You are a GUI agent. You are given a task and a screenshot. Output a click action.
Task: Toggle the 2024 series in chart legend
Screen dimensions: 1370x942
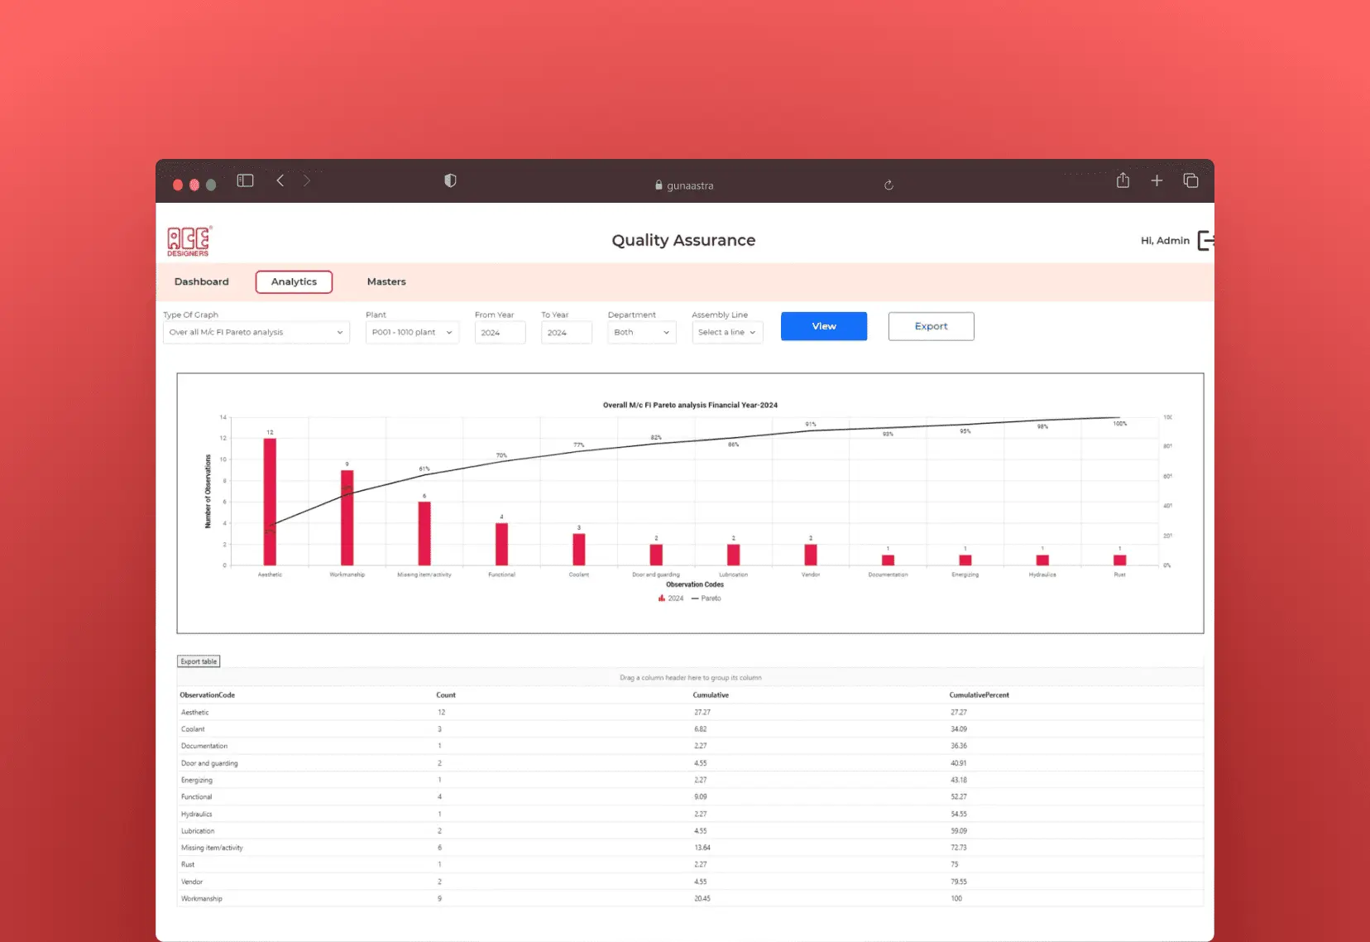pyautogui.click(x=671, y=598)
